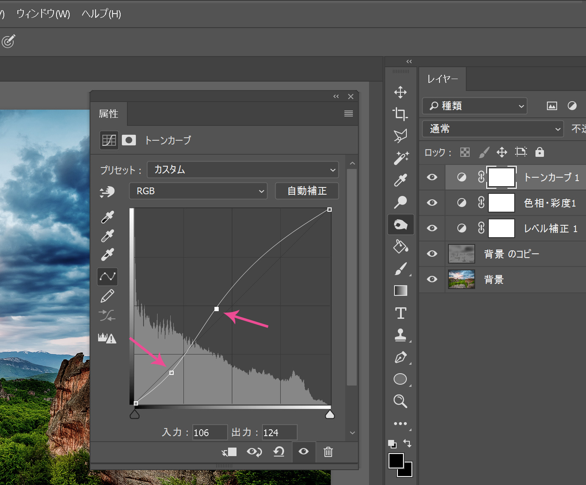This screenshot has height=485, width=586.
Task: Hide the 背景 のコピー layer
Action: [x=432, y=254]
